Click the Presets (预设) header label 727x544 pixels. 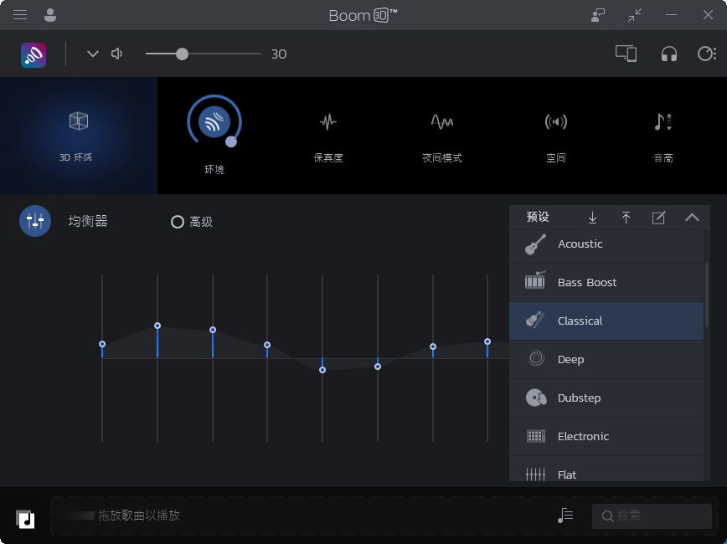538,217
